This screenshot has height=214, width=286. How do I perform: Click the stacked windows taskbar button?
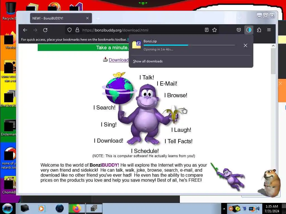(x=94, y=208)
